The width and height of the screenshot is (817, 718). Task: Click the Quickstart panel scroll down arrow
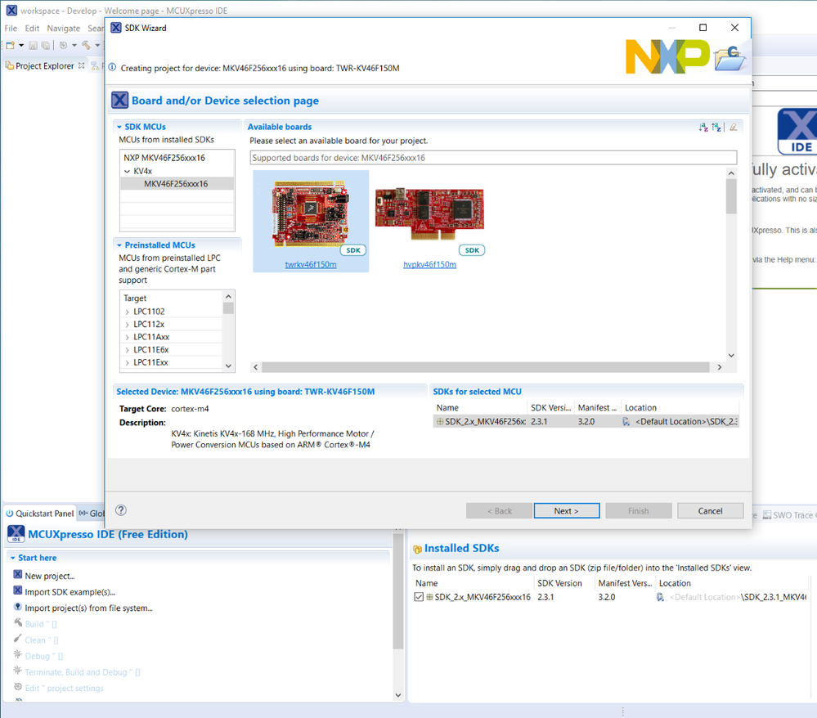398,695
